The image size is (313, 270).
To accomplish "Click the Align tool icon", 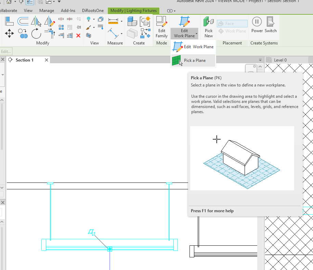I will (x=9, y=21).
